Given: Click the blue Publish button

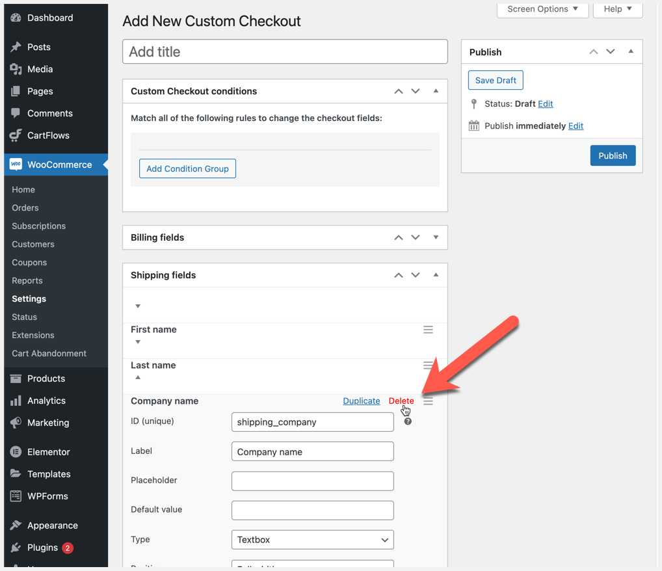Looking at the screenshot, I should (613, 155).
